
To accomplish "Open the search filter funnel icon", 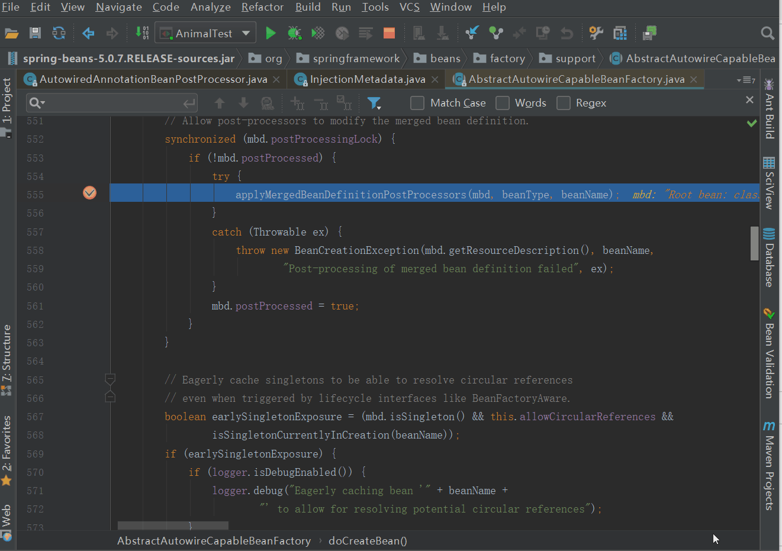I will 374,104.
